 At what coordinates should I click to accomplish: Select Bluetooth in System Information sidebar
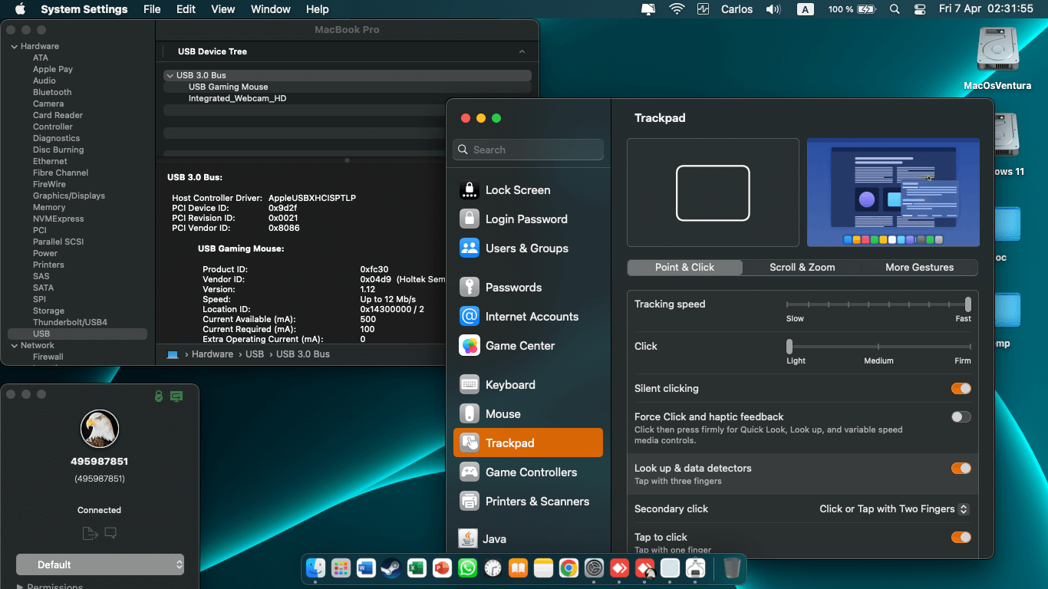click(52, 92)
